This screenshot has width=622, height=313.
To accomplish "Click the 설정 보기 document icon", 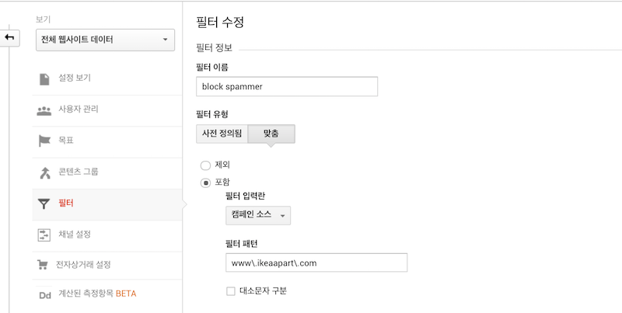I will (x=44, y=78).
